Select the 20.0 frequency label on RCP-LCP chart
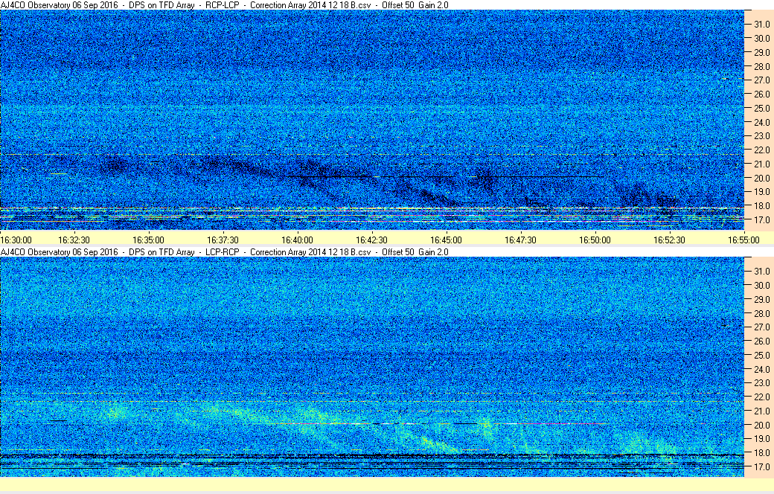Screen dimensions: 774x494 pyautogui.click(x=761, y=178)
